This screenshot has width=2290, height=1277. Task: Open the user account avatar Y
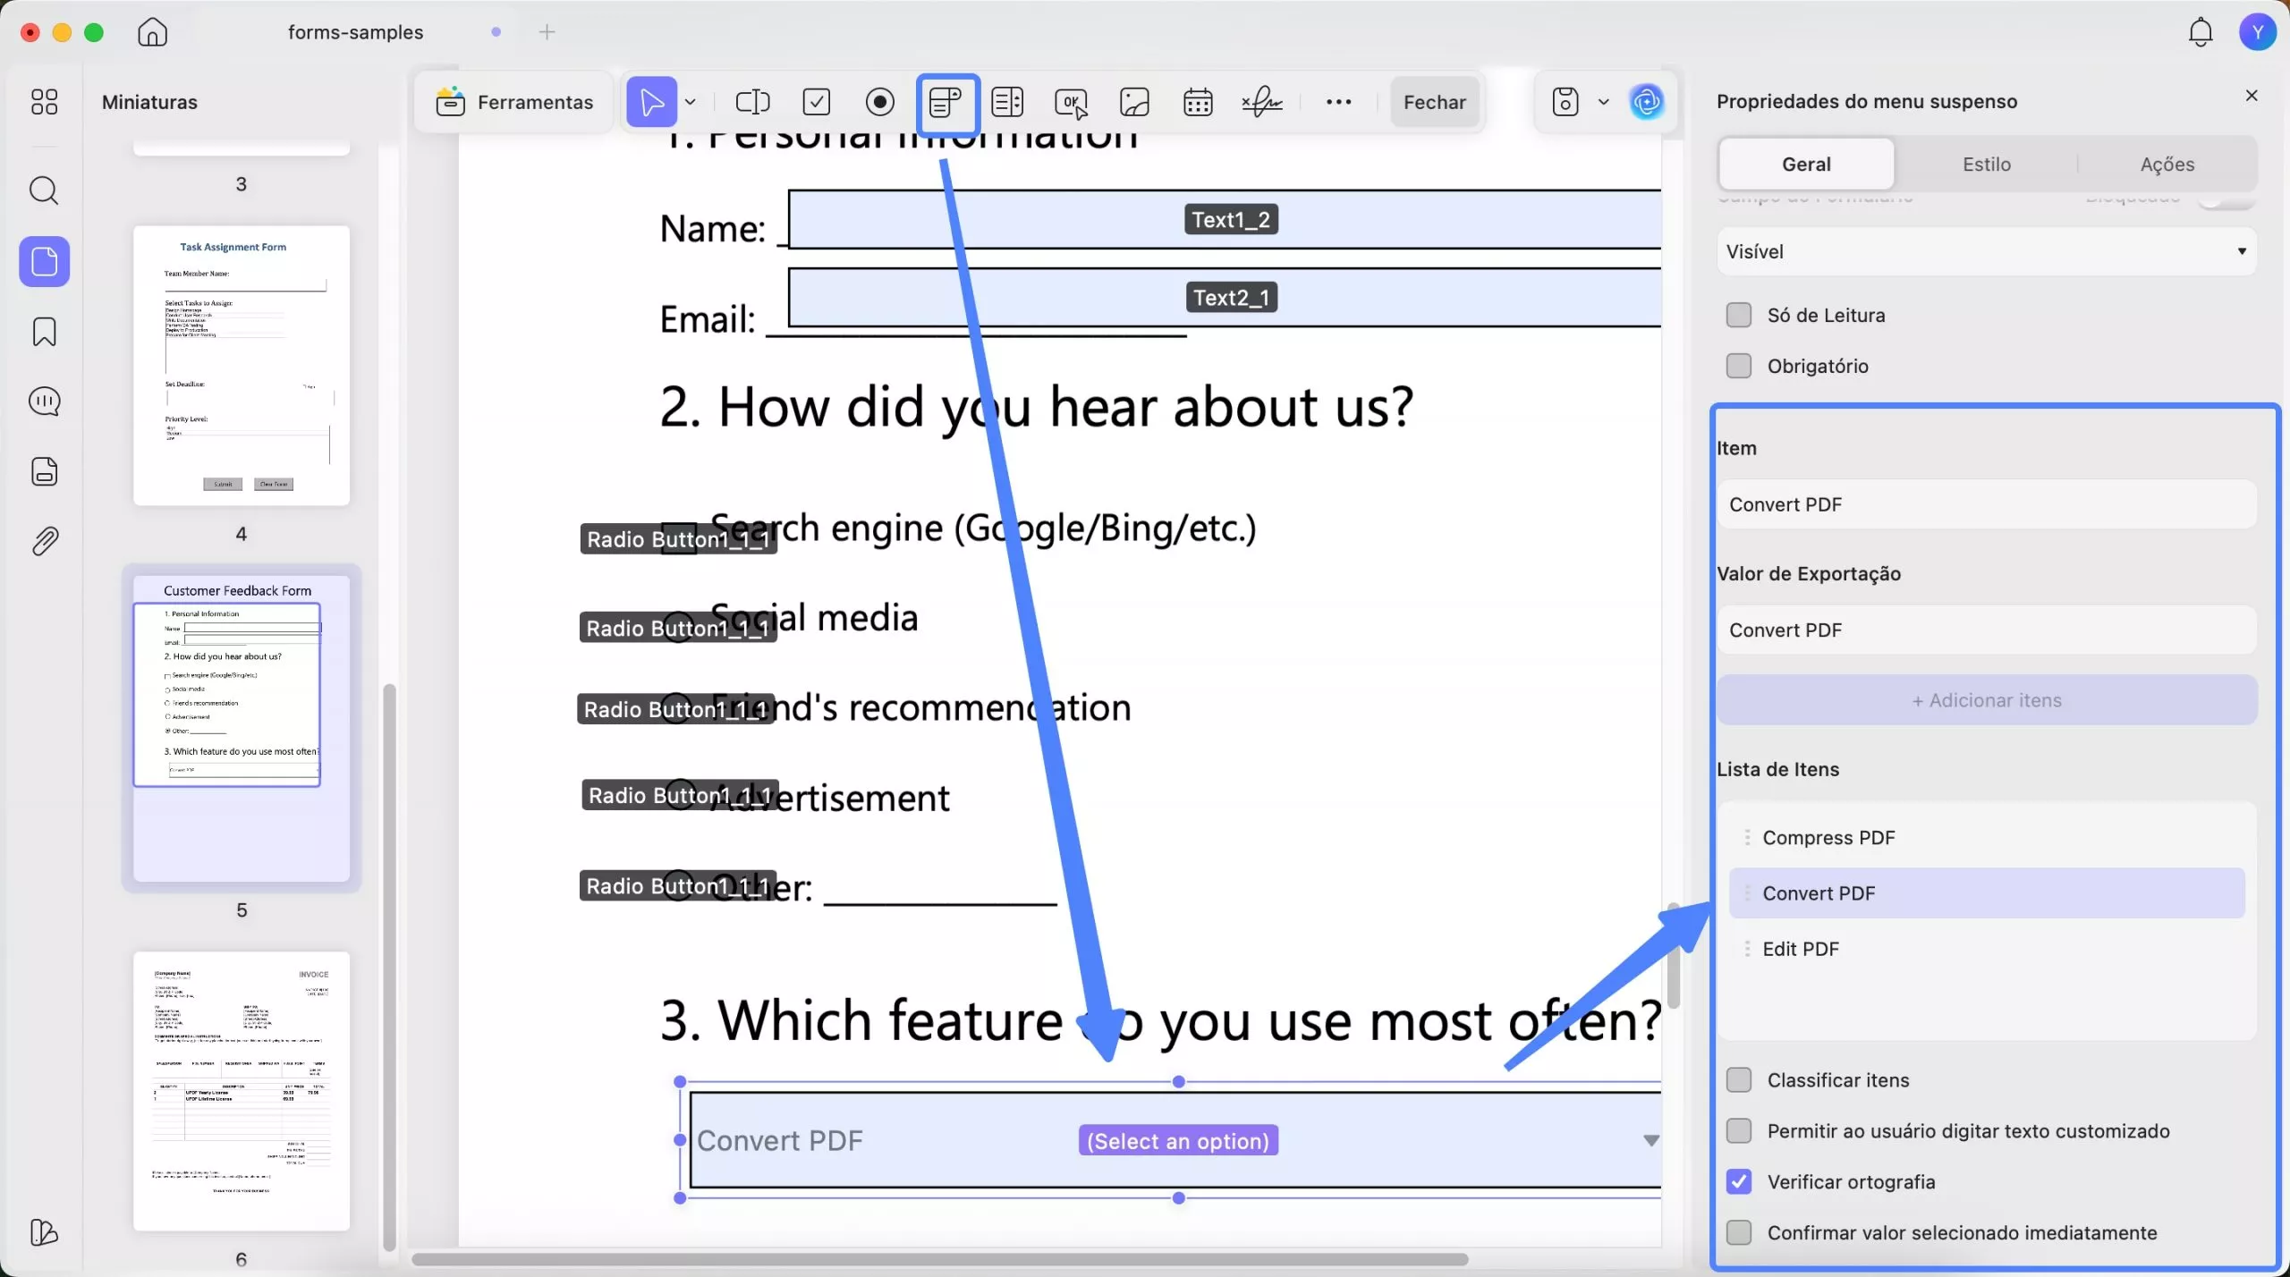pyautogui.click(x=2257, y=32)
